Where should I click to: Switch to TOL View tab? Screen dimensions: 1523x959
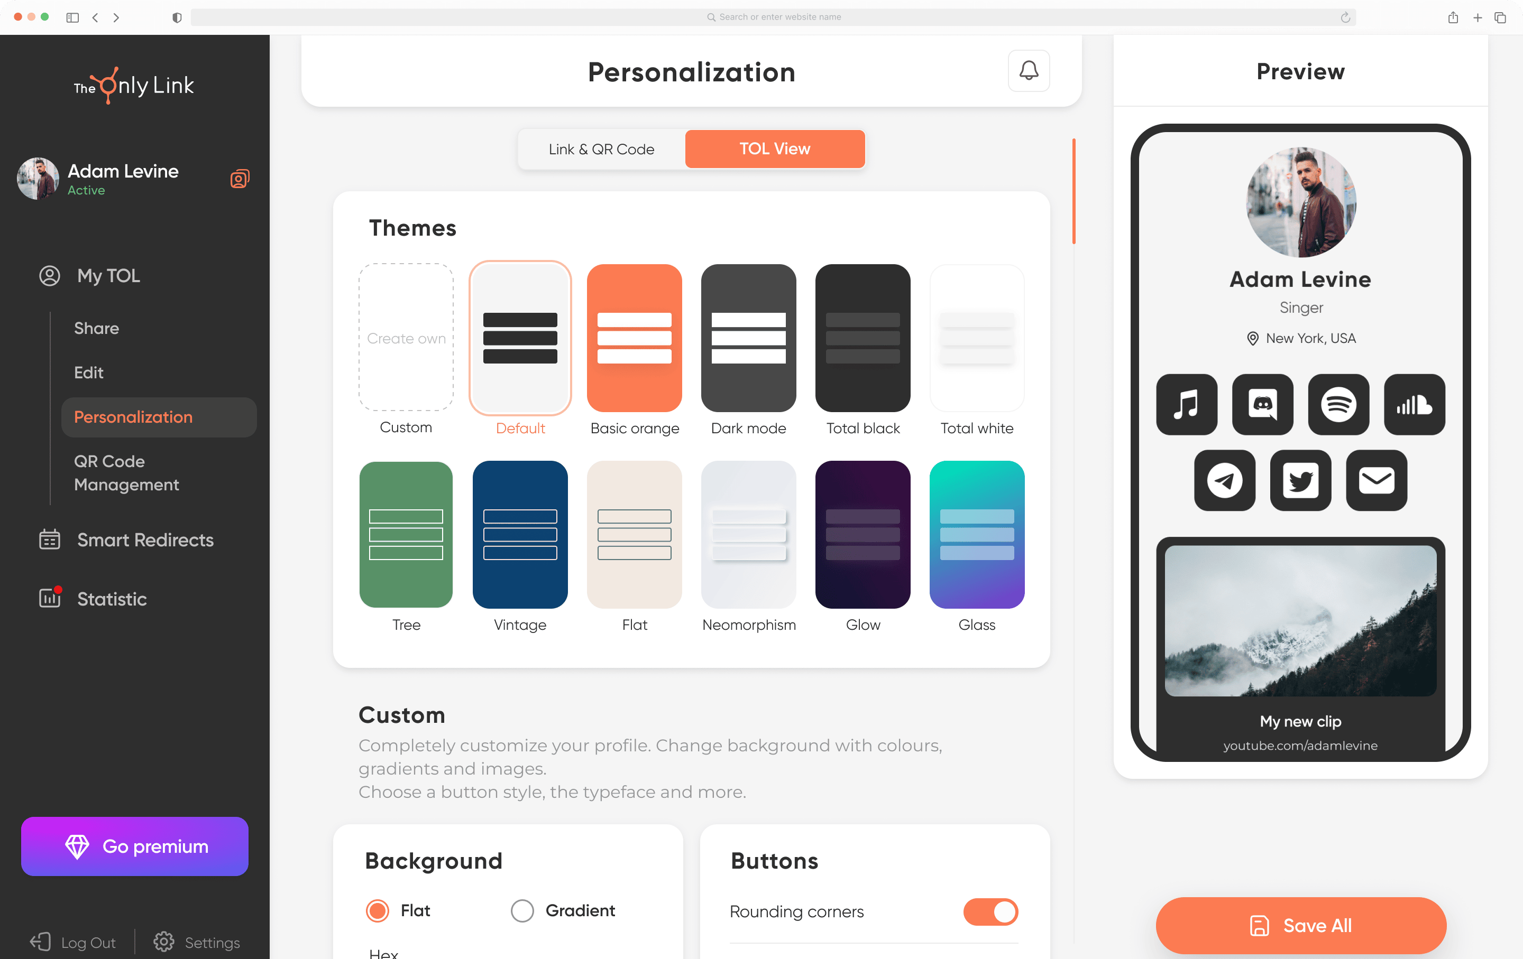point(775,149)
